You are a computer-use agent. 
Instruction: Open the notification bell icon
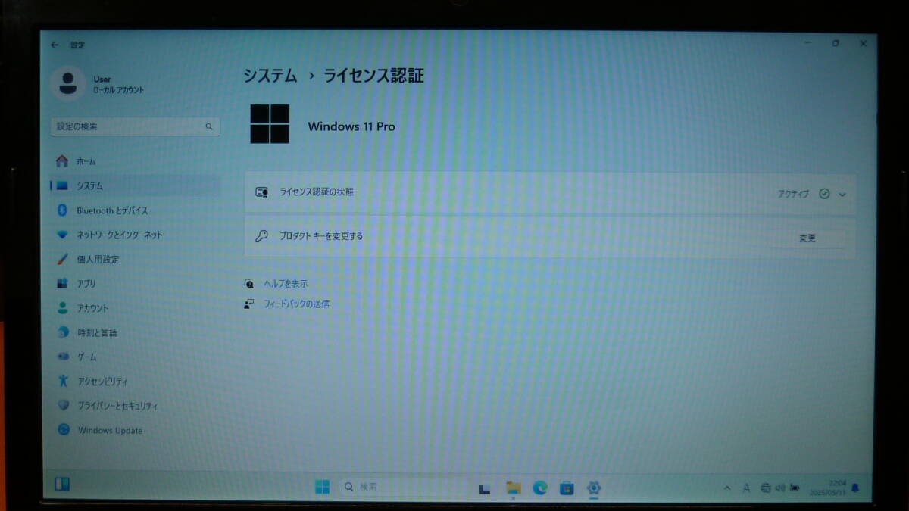click(855, 488)
